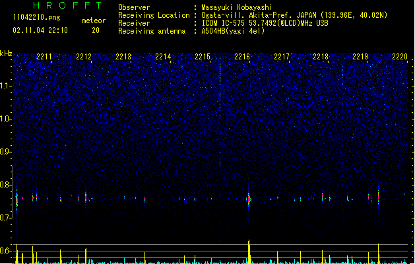Click the 2213 time marker
Viewport: 415px width, 264px height.
123,57
